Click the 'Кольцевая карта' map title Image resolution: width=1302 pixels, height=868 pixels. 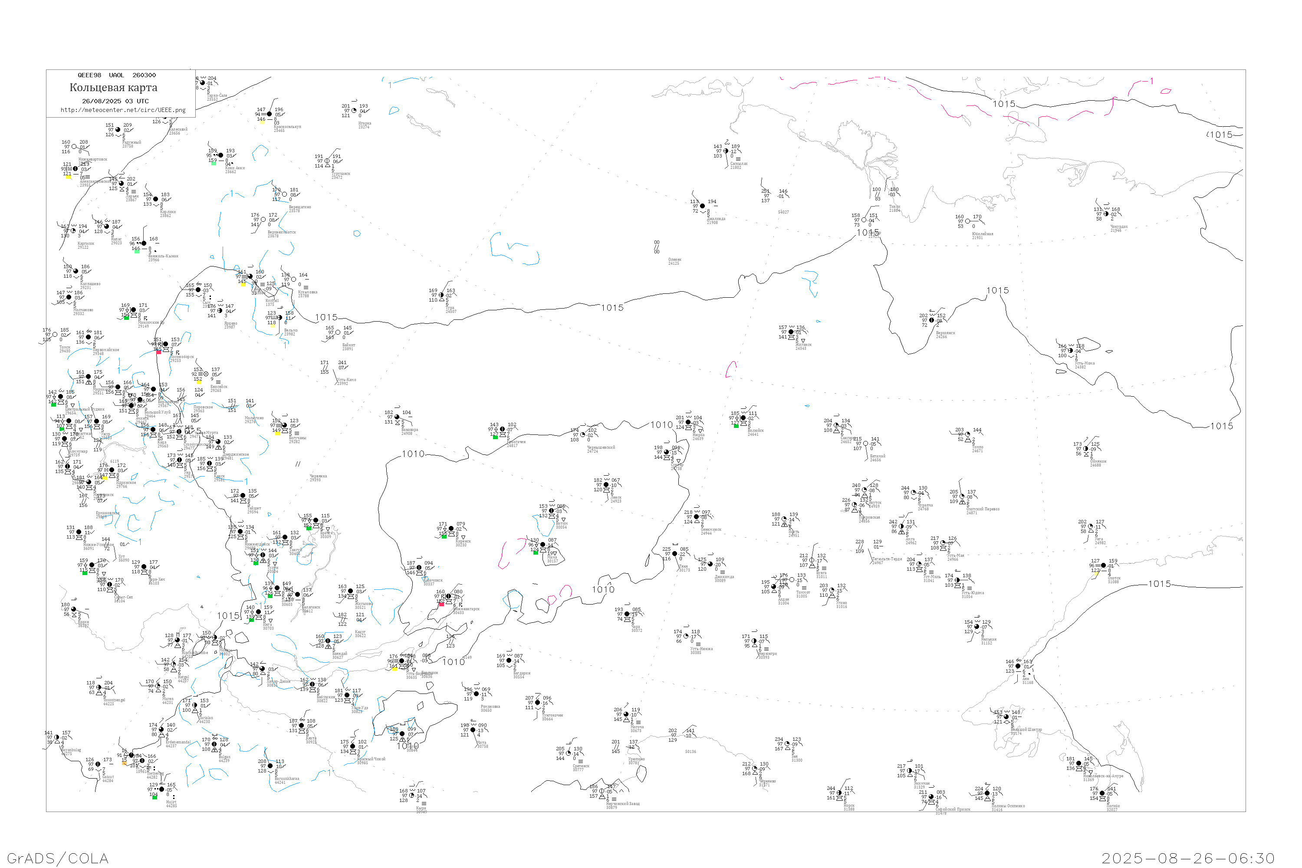[x=113, y=88]
